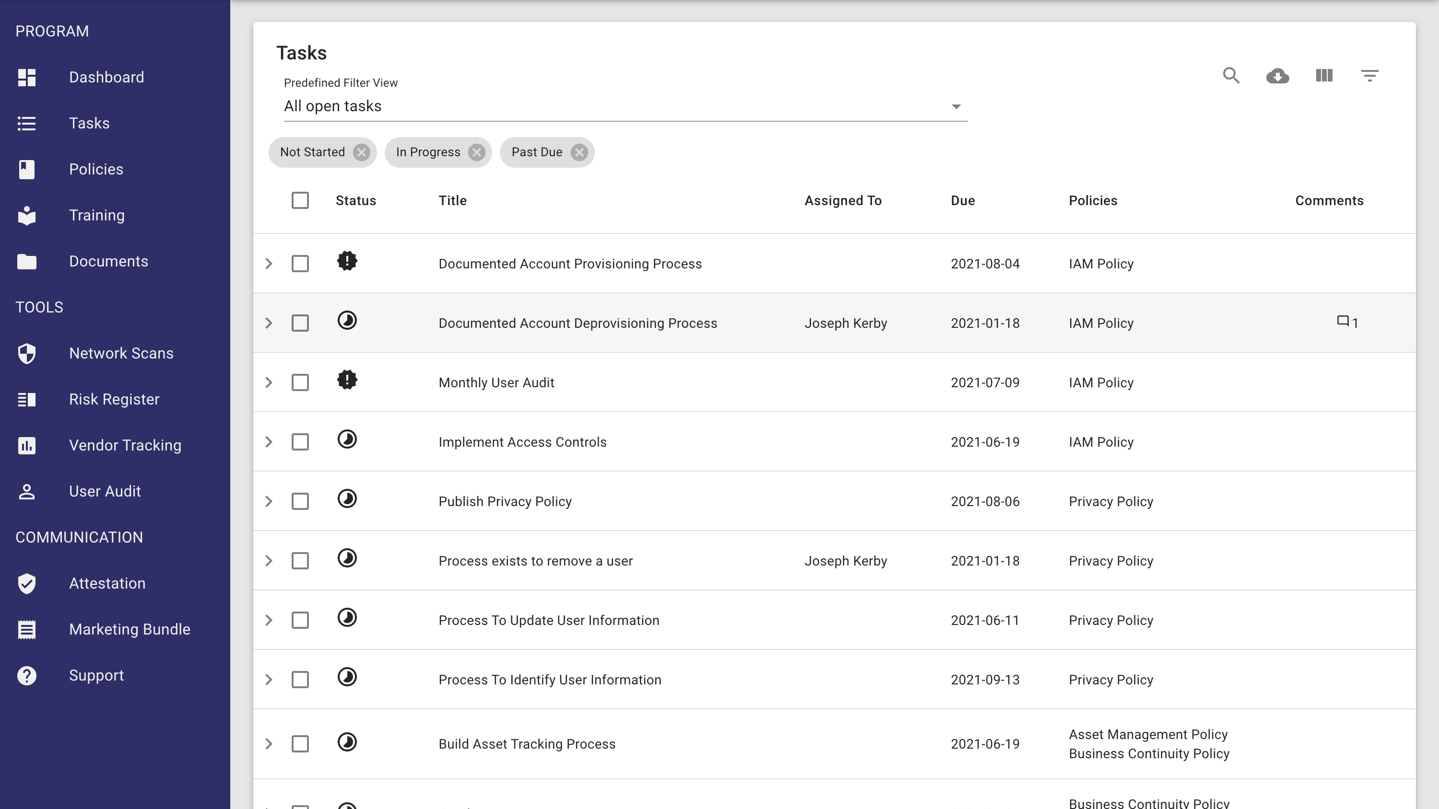Click the cloud download icon
Image resolution: width=1439 pixels, height=809 pixels.
(1277, 75)
